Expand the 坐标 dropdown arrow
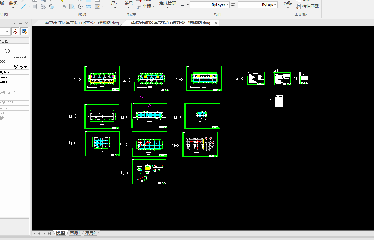 153,6
